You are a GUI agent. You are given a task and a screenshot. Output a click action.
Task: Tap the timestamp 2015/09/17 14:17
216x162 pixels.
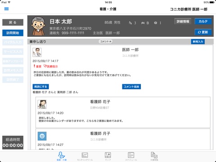tap(45, 61)
